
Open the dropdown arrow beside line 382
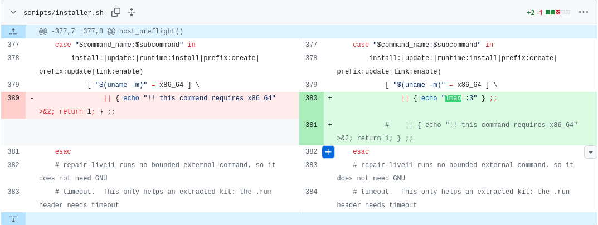coord(590,152)
